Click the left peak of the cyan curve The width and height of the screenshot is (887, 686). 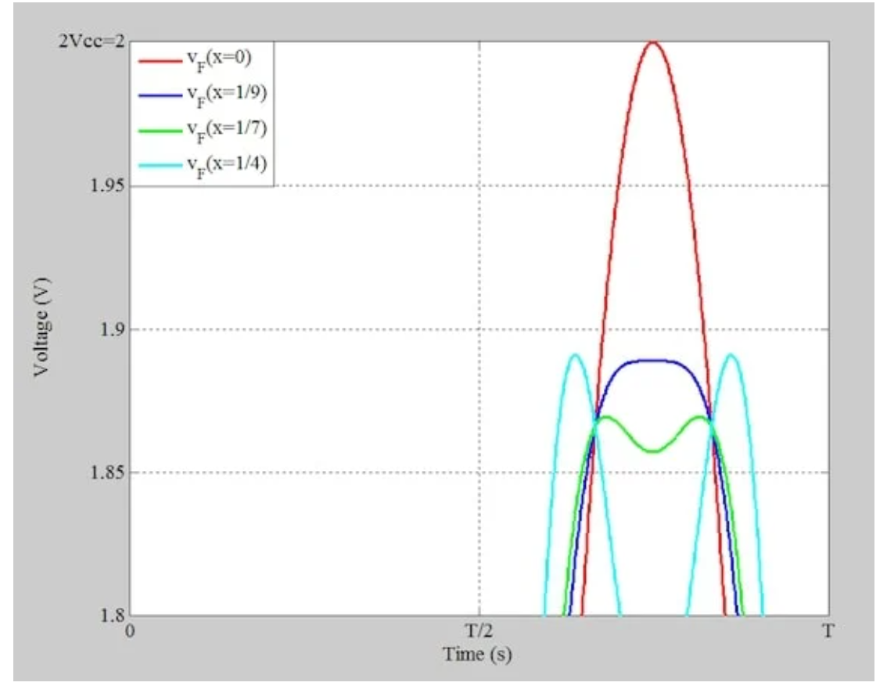tap(576, 355)
